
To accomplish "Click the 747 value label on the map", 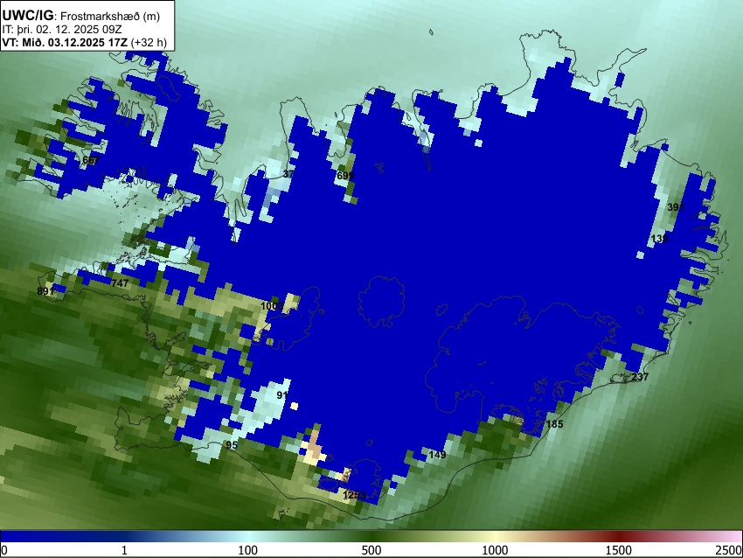I will 120,283.
